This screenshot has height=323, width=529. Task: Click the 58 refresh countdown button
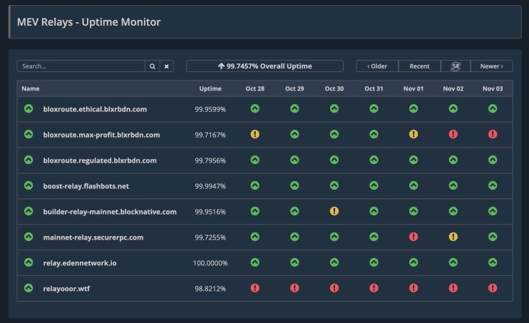(x=456, y=66)
